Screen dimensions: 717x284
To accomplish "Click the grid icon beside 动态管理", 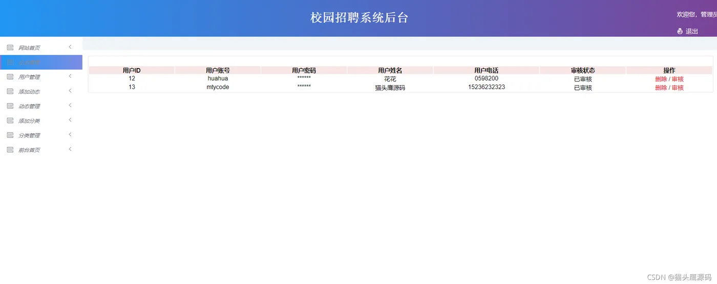I will pos(10,106).
